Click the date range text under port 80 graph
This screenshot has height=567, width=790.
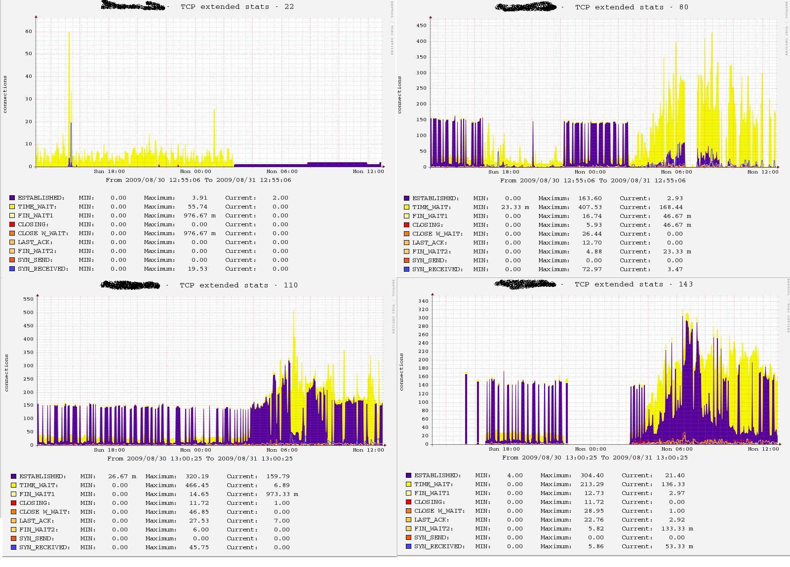[x=593, y=180]
